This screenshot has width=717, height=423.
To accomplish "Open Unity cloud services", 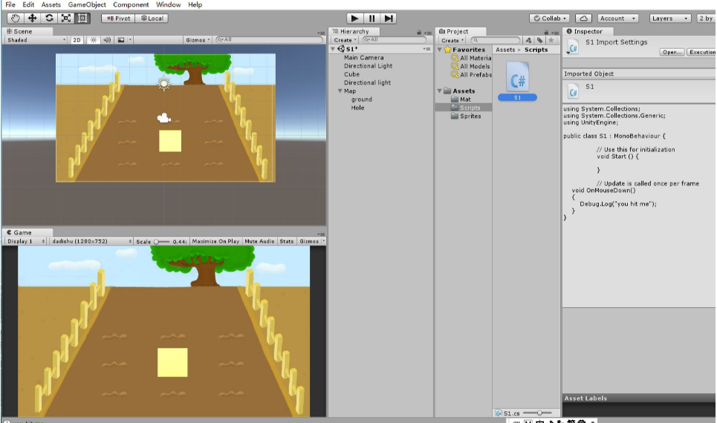I will 583,19.
